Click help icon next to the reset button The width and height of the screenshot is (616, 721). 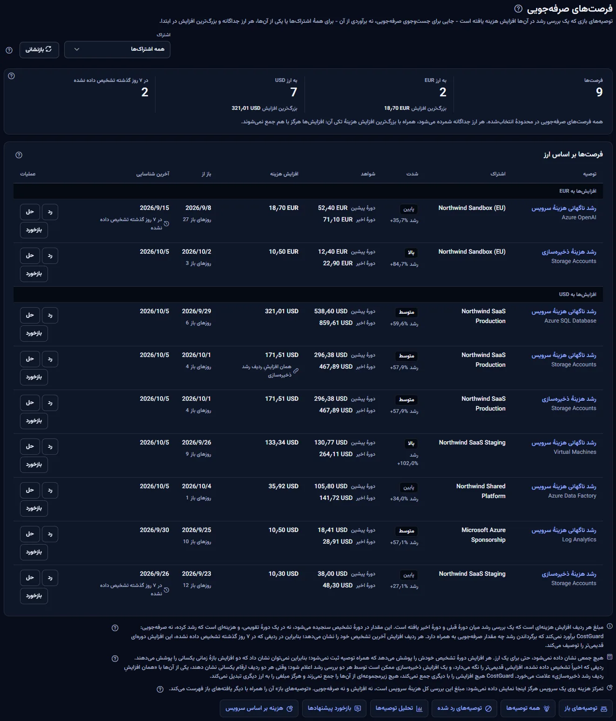(x=9, y=50)
